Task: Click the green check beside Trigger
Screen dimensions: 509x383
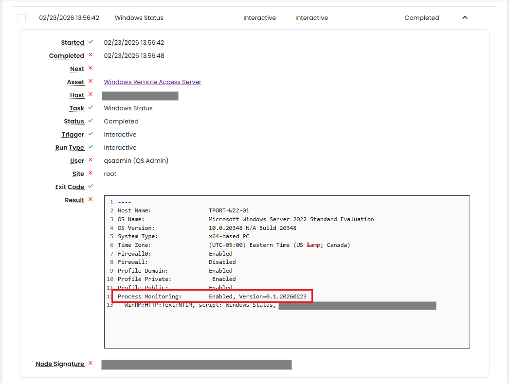Action: click(x=91, y=134)
